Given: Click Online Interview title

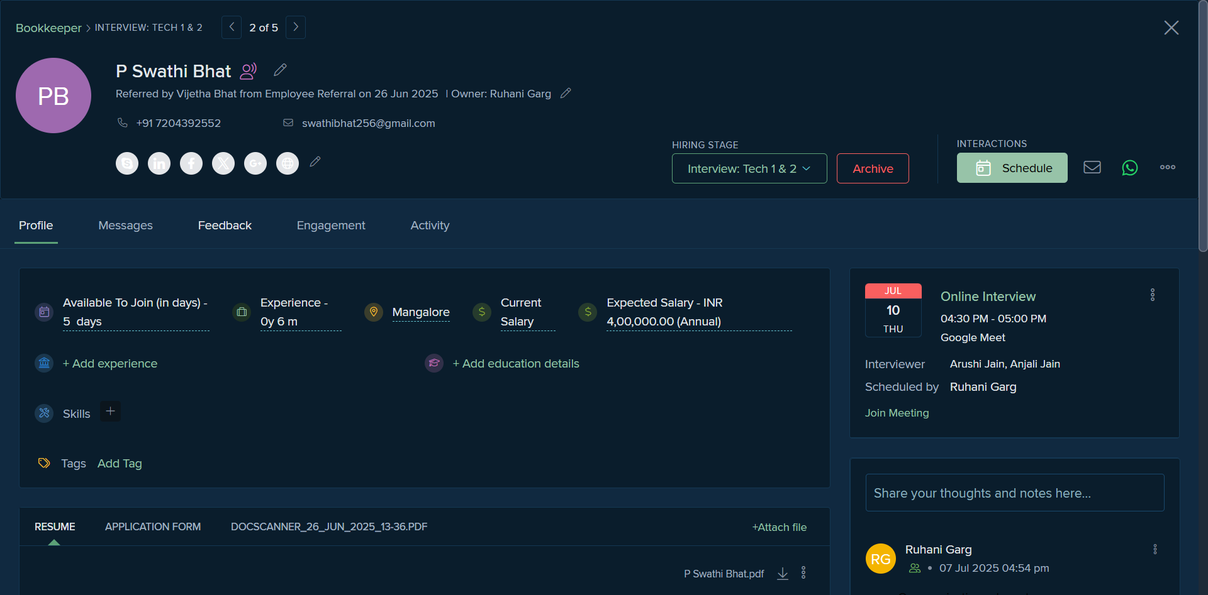Looking at the screenshot, I should (988, 297).
